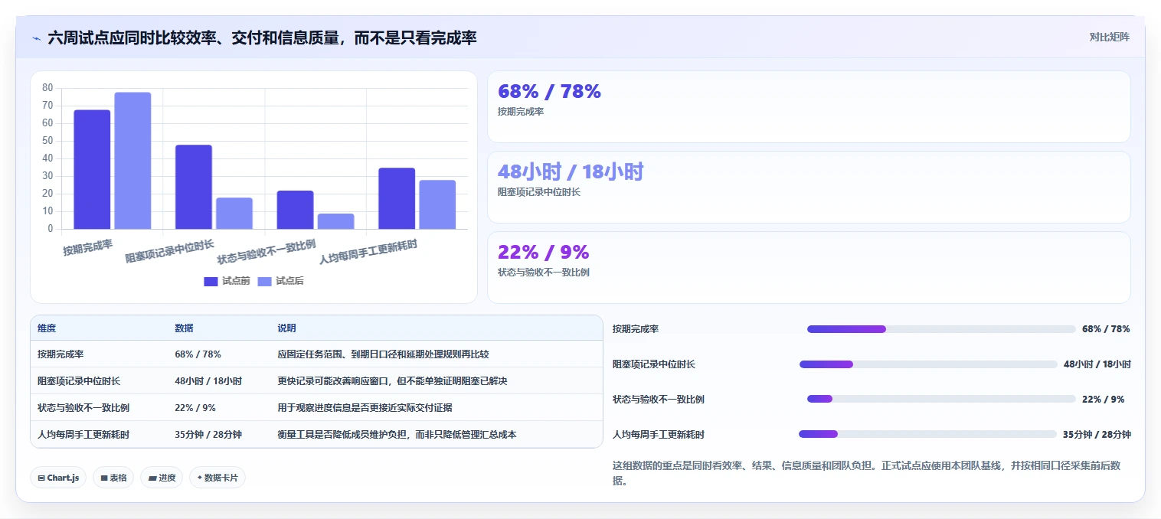1161x519 pixels.
Task: Click the 人均每周手工更新耗时 progress bar
Action: coord(927,435)
